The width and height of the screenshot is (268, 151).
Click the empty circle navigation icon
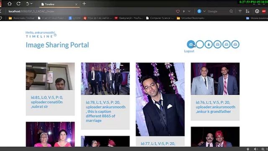(200, 44)
